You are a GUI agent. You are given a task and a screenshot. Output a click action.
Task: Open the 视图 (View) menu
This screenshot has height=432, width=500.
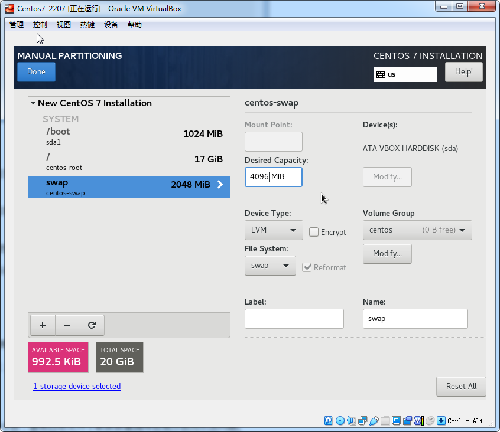[x=63, y=25]
